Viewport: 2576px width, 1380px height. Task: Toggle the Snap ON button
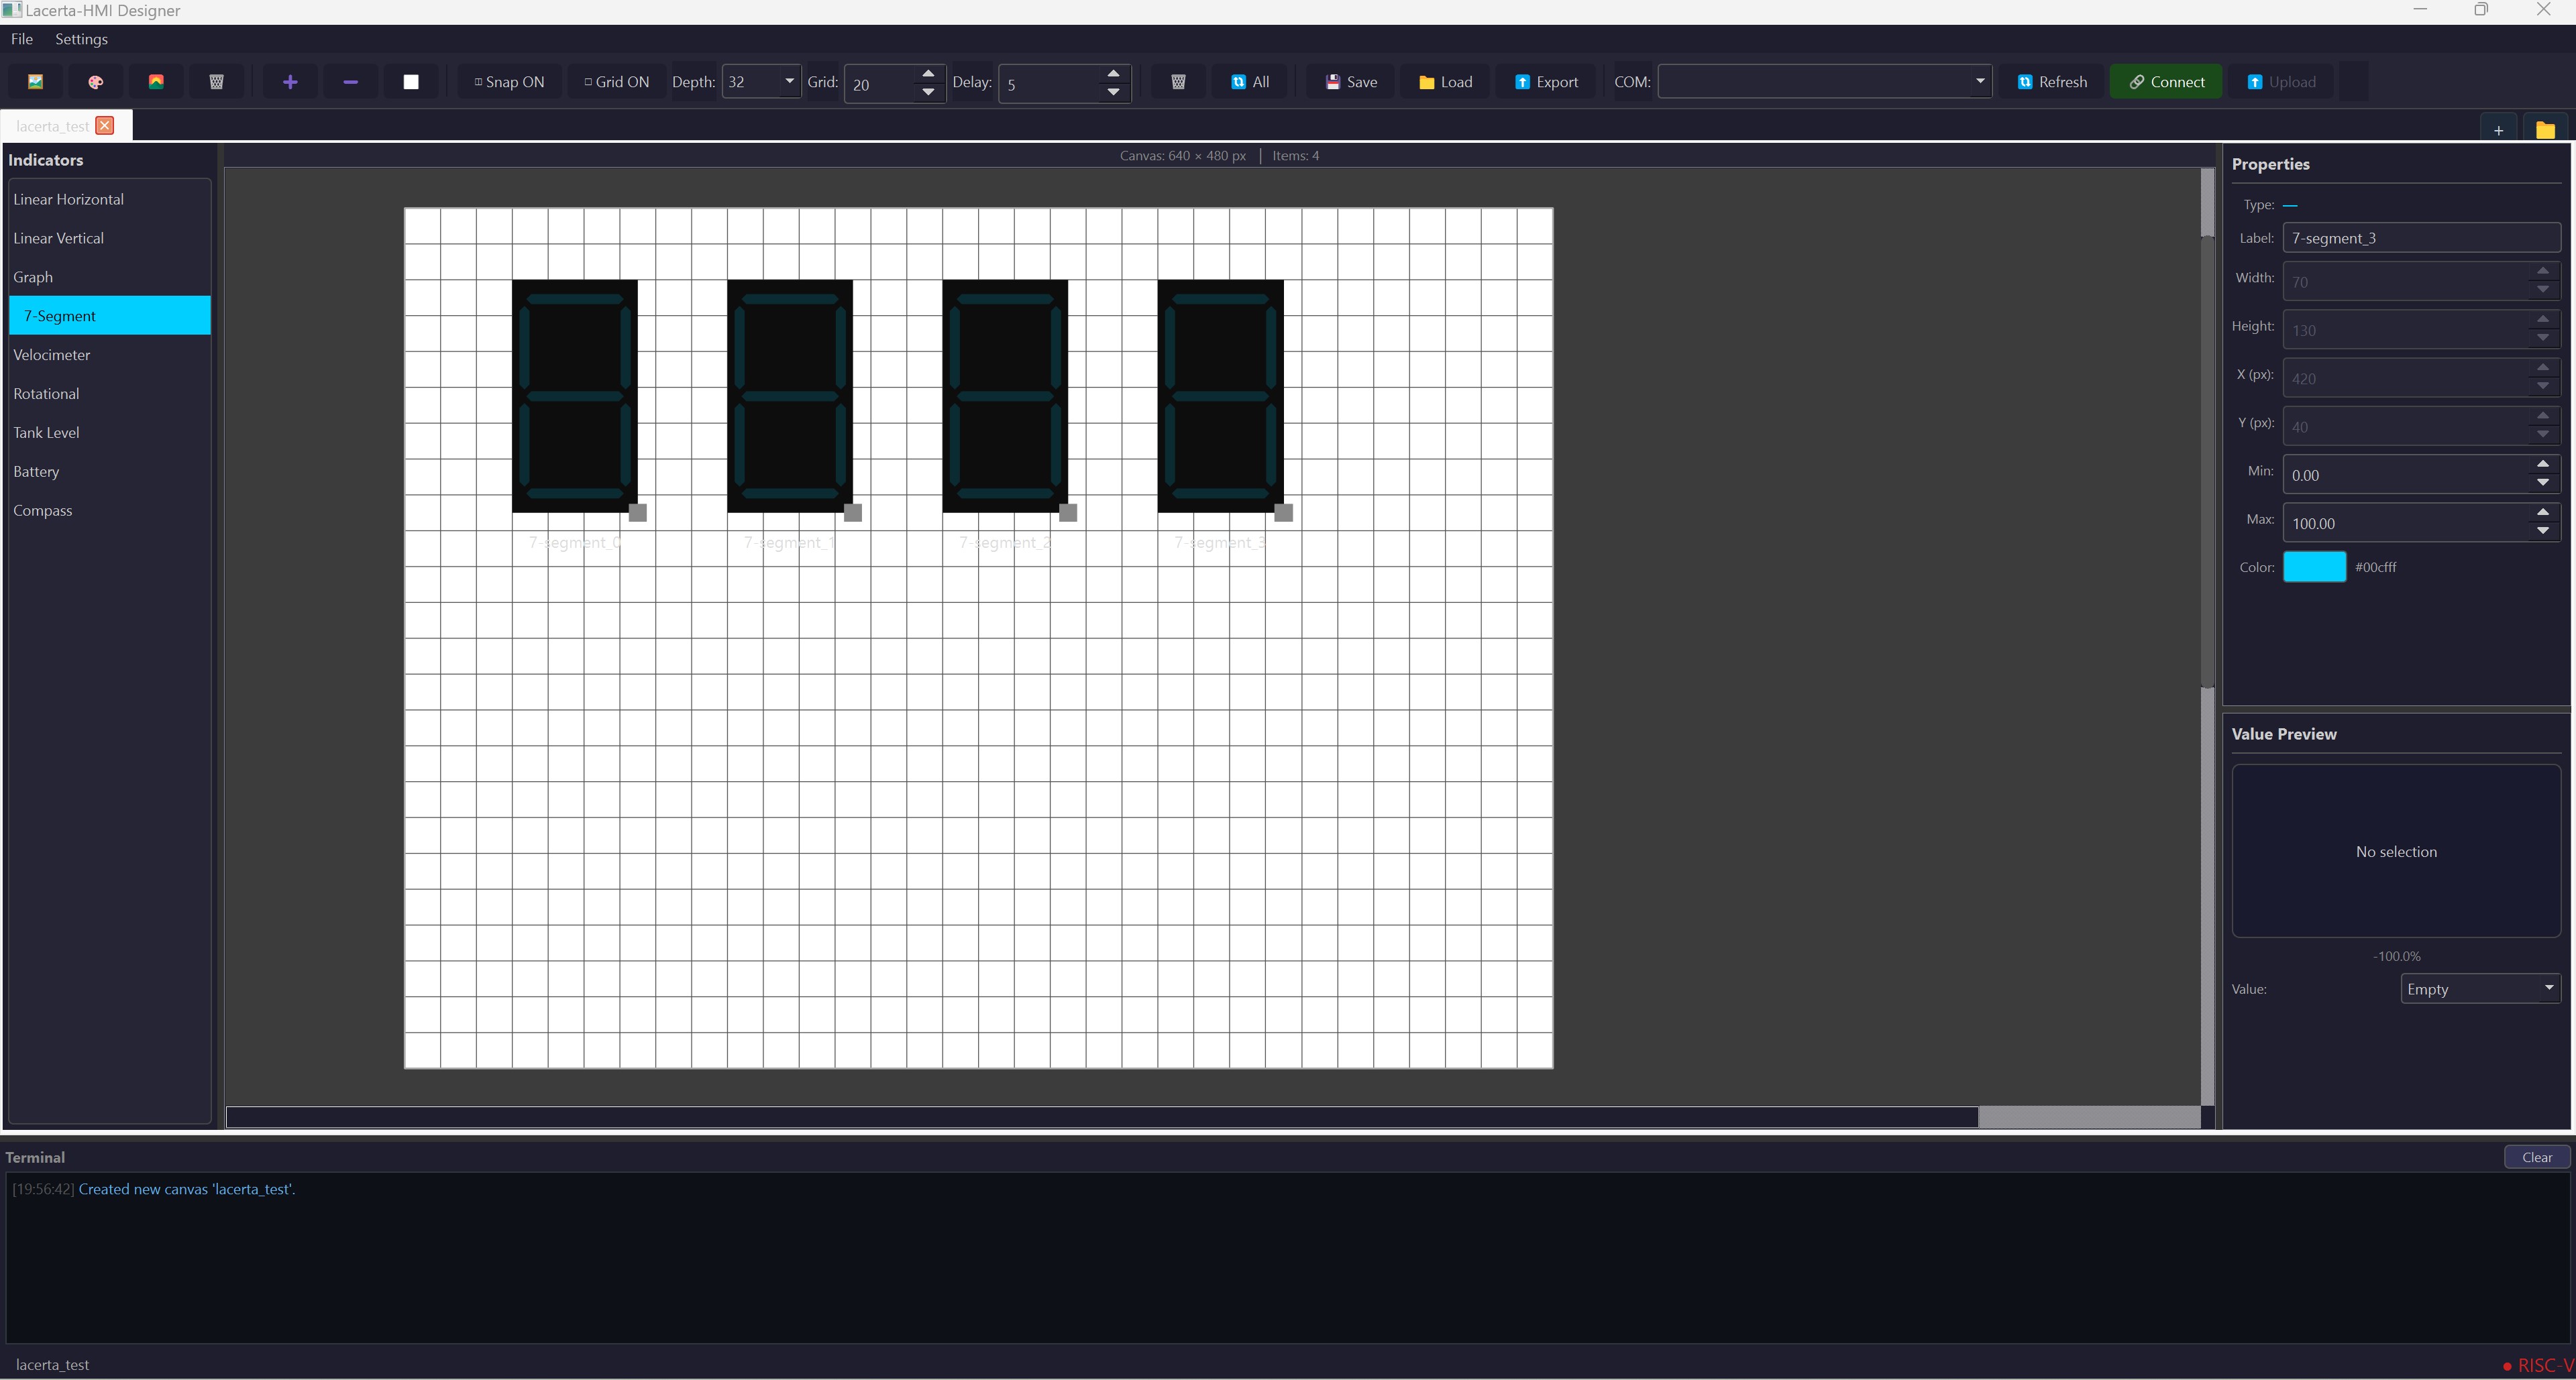pyautogui.click(x=510, y=82)
